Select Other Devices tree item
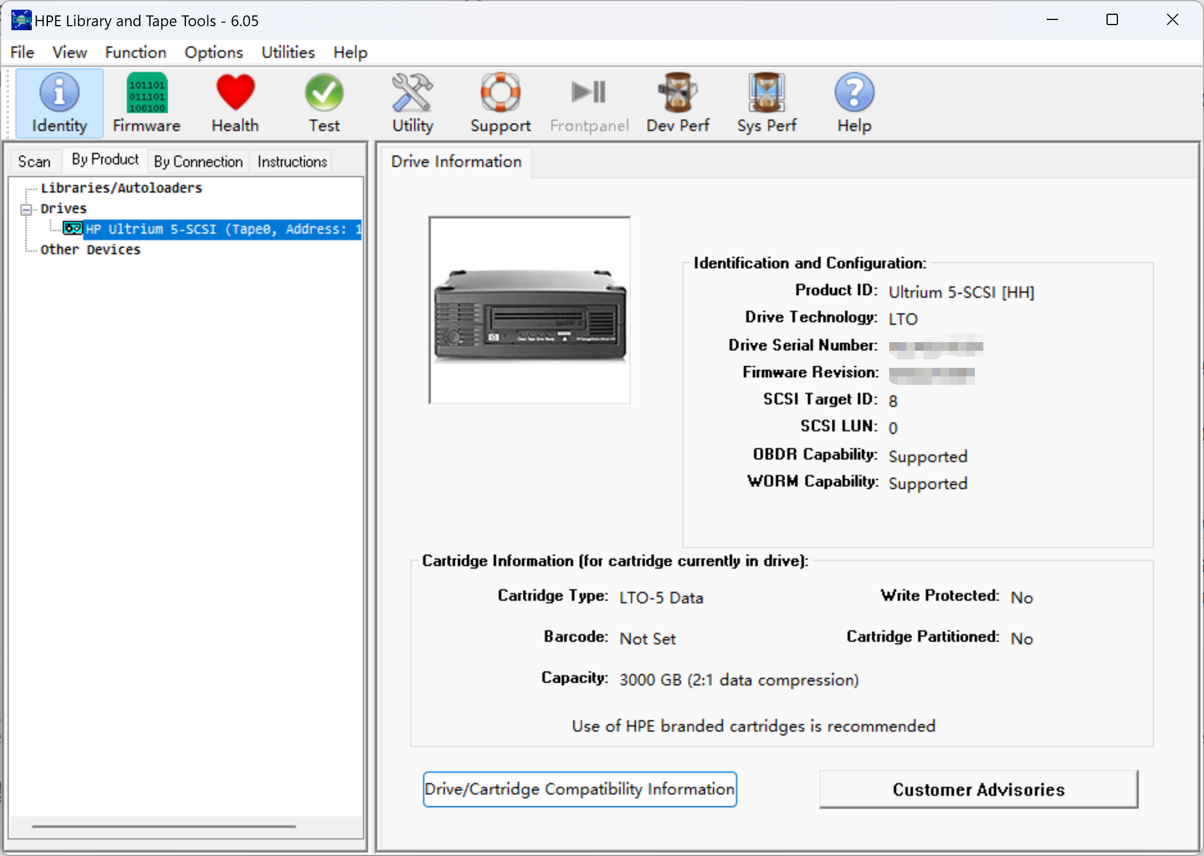This screenshot has height=856, width=1204. coord(90,249)
